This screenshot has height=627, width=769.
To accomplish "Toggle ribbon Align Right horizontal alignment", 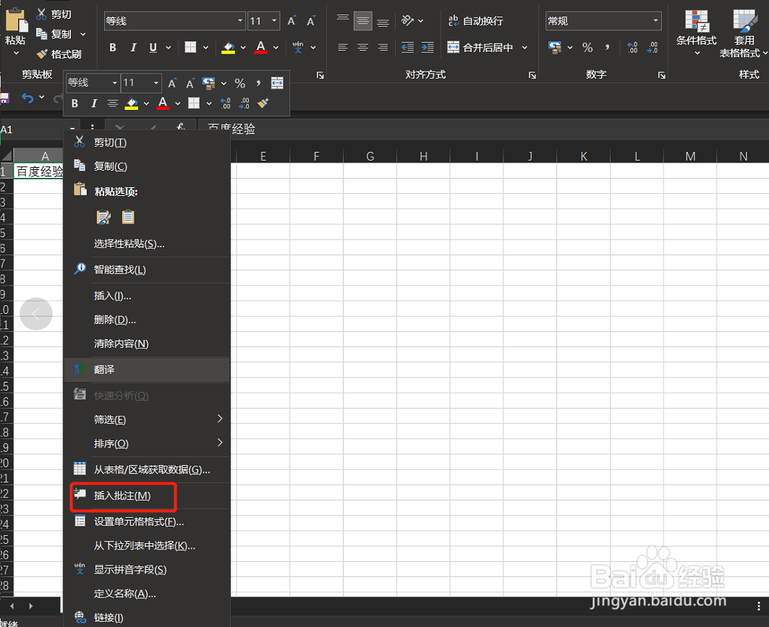I will click(x=383, y=48).
